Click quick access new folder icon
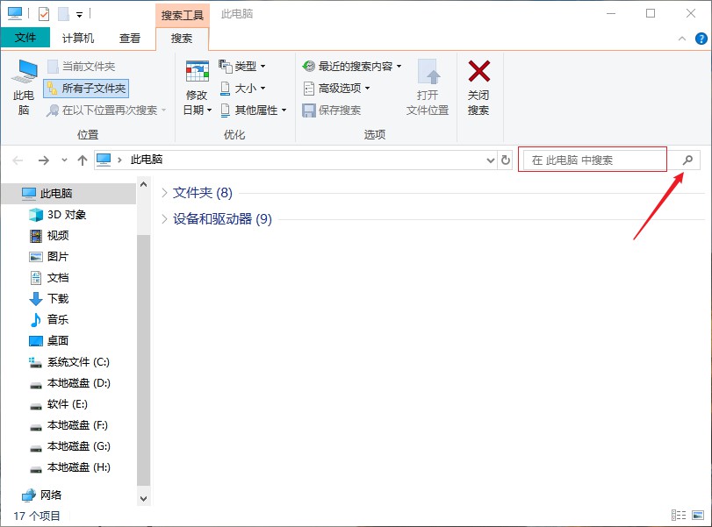The width and height of the screenshot is (712, 527). pyautogui.click(x=63, y=14)
